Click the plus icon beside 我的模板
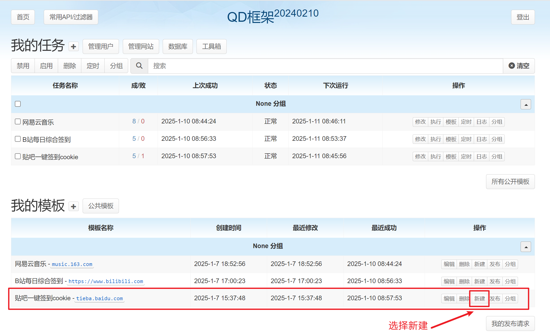This screenshot has width=550, height=336. click(73, 206)
